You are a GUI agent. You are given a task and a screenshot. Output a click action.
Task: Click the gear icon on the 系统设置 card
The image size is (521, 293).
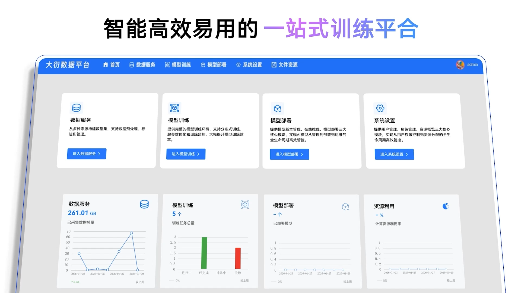(380, 108)
